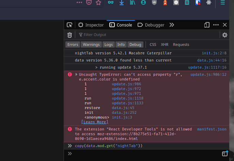
Task: Open the Bitwarden shield icon
Action: click(x=198, y=2)
